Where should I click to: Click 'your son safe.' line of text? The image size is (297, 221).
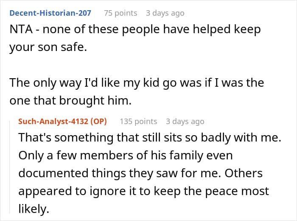(x=48, y=47)
